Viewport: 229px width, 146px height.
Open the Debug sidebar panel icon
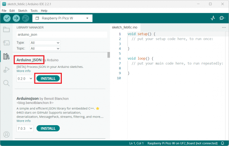(6, 70)
